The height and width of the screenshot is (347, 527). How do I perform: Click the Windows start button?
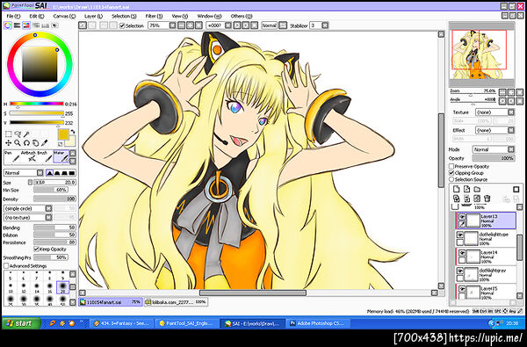pos(21,323)
